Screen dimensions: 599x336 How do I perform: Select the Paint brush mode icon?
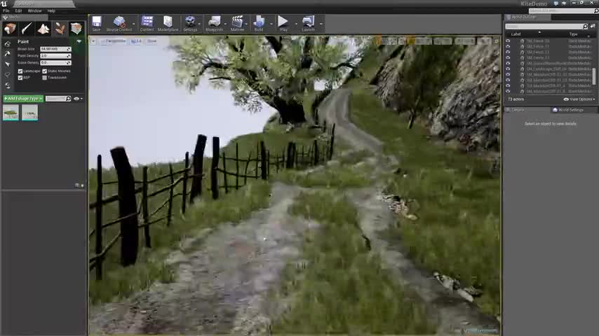(27, 29)
